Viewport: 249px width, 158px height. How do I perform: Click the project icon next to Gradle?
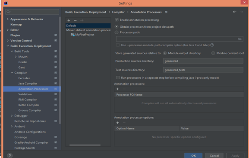(x=56, y=62)
